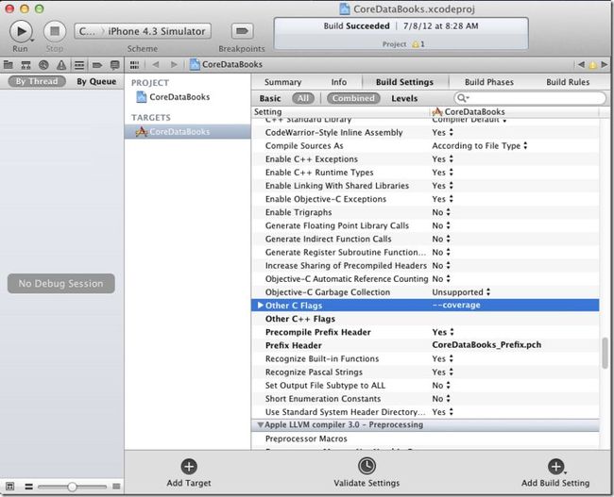Viewport: 614px width, 497px height.
Task: Open the Symbol navigator icon
Action: point(26,65)
